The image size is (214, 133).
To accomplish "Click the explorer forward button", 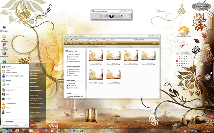I will pyautogui.click(x=69, y=40).
